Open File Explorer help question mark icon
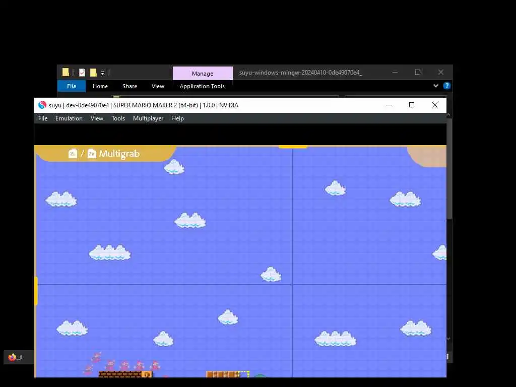Screen dimensions: 516x387 446,86
